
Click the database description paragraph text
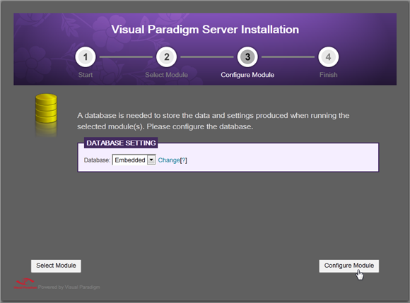(213, 121)
